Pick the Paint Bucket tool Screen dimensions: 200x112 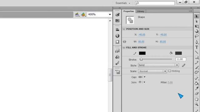tap(197, 83)
